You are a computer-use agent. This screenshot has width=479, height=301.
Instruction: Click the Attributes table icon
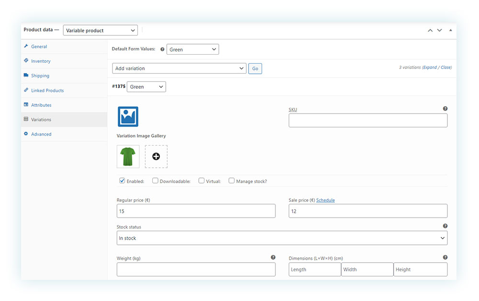(x=26, y=104)
